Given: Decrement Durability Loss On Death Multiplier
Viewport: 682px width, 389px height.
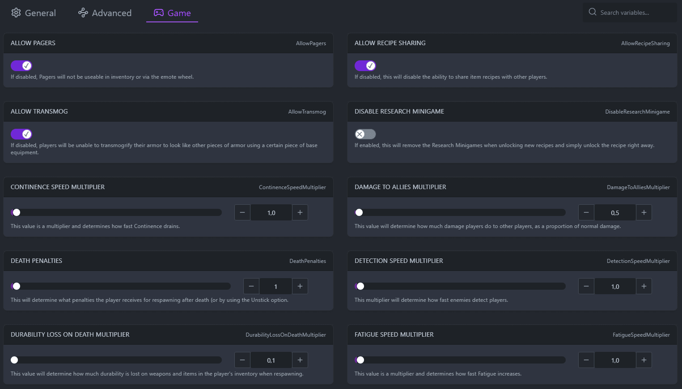Looking at the screenshot, I should pyautogui.click(x=242, y=360).
